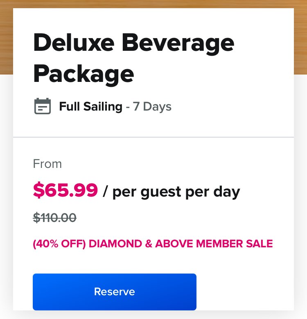Viewport: 307px width, 319px height.
Task: Click the DIAMOND & ABOVE MEMBER SALE promo
Action: (x=181, y=244)
